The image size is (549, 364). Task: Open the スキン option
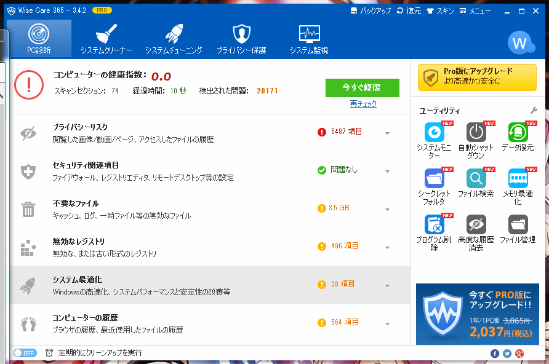click(x=440, y=11)
